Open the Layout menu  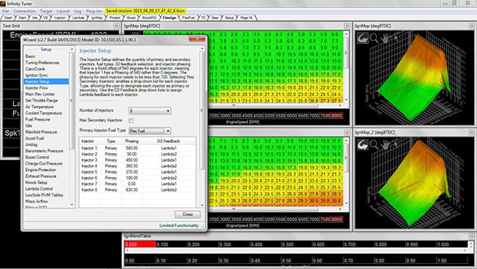coord(63,11)
